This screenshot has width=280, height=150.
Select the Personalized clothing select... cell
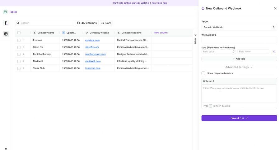click(x=133, y=47)
